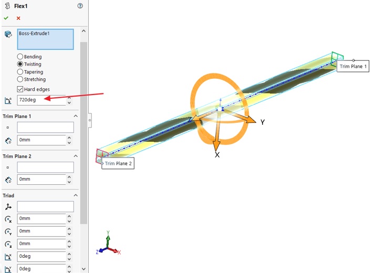Increase Trim Plane 1 distance spinner
Viewport: 375px width, 273px height.
click(69, 138)
